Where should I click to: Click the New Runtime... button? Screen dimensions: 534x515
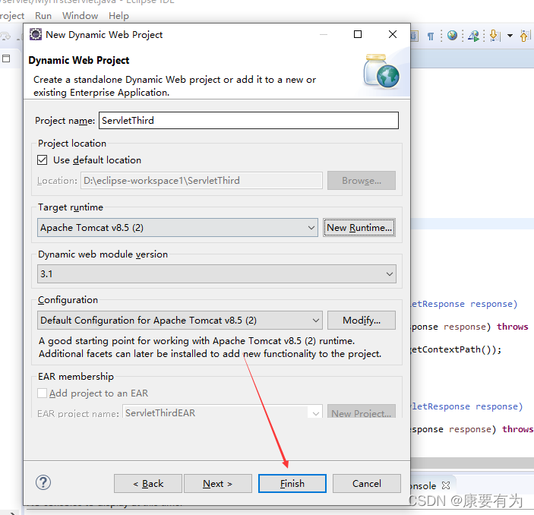coord(359,228)
